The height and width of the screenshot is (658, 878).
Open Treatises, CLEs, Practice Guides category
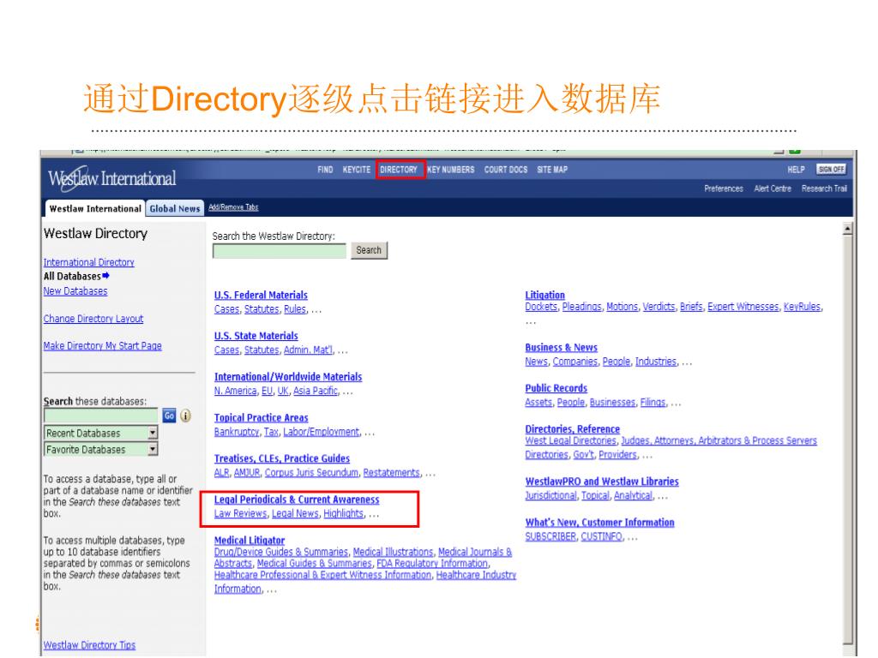coord(282,458)
